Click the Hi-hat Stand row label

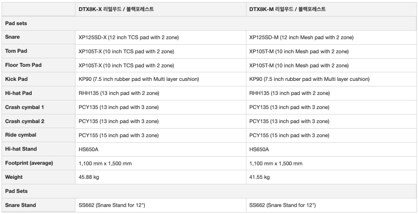pos(21,149)
